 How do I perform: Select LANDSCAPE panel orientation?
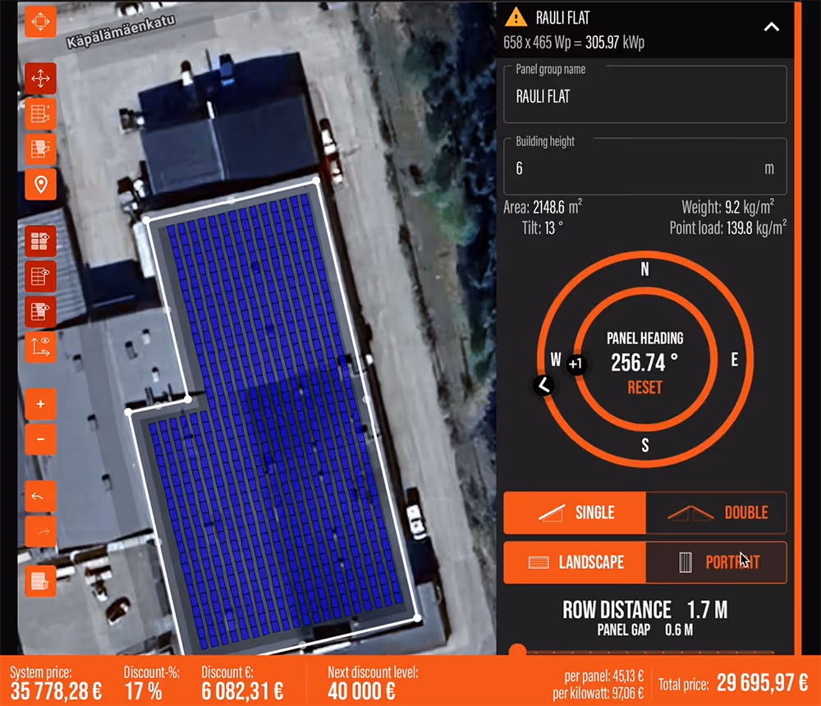(575, 562)
